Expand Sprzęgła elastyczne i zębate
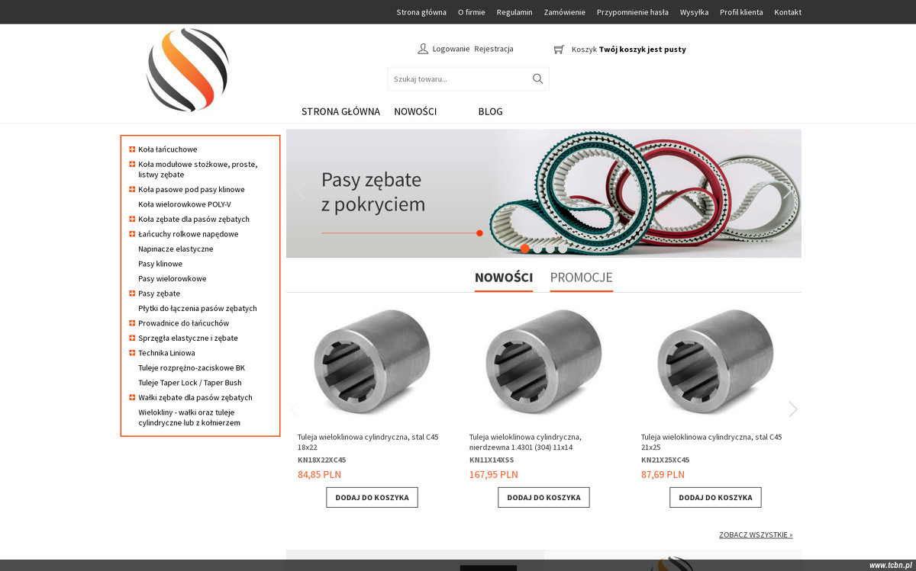916x571 pixels. point(132,338)
